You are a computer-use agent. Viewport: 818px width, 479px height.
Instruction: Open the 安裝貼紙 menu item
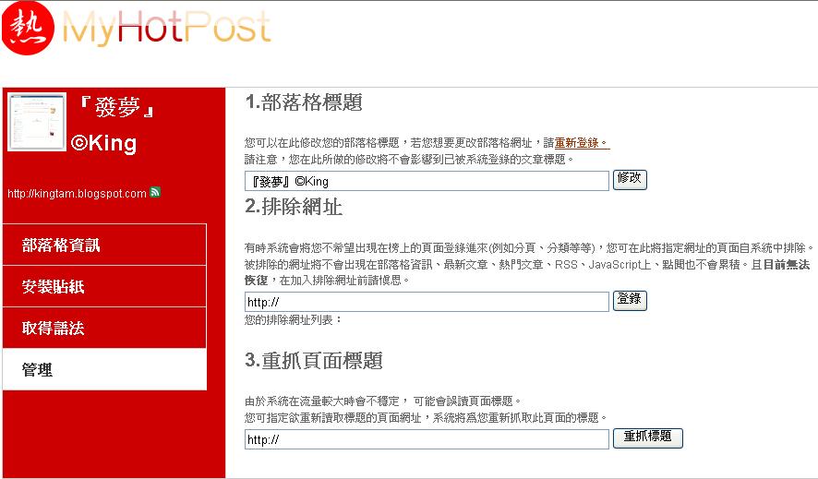(x=104, y=286)
